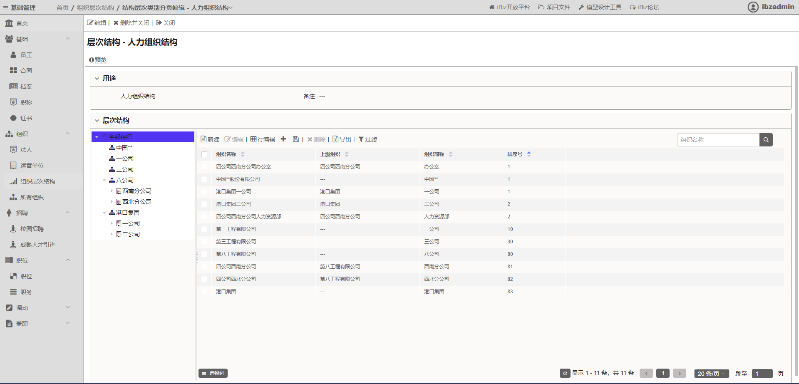Image resolution: width=799 pixels, height=384 pixels.
Task: Click the 选择列 button
Action: (x=213, y=373)
